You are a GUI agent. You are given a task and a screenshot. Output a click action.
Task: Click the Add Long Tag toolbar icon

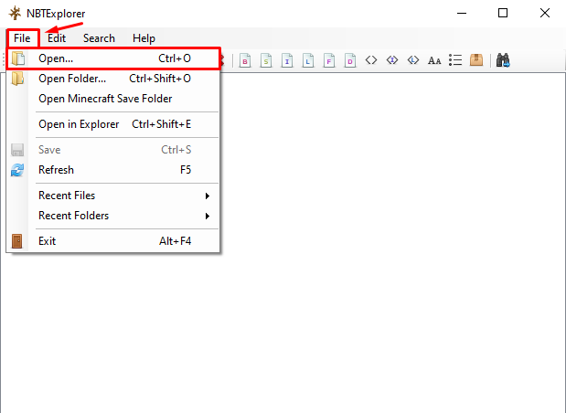308,60
